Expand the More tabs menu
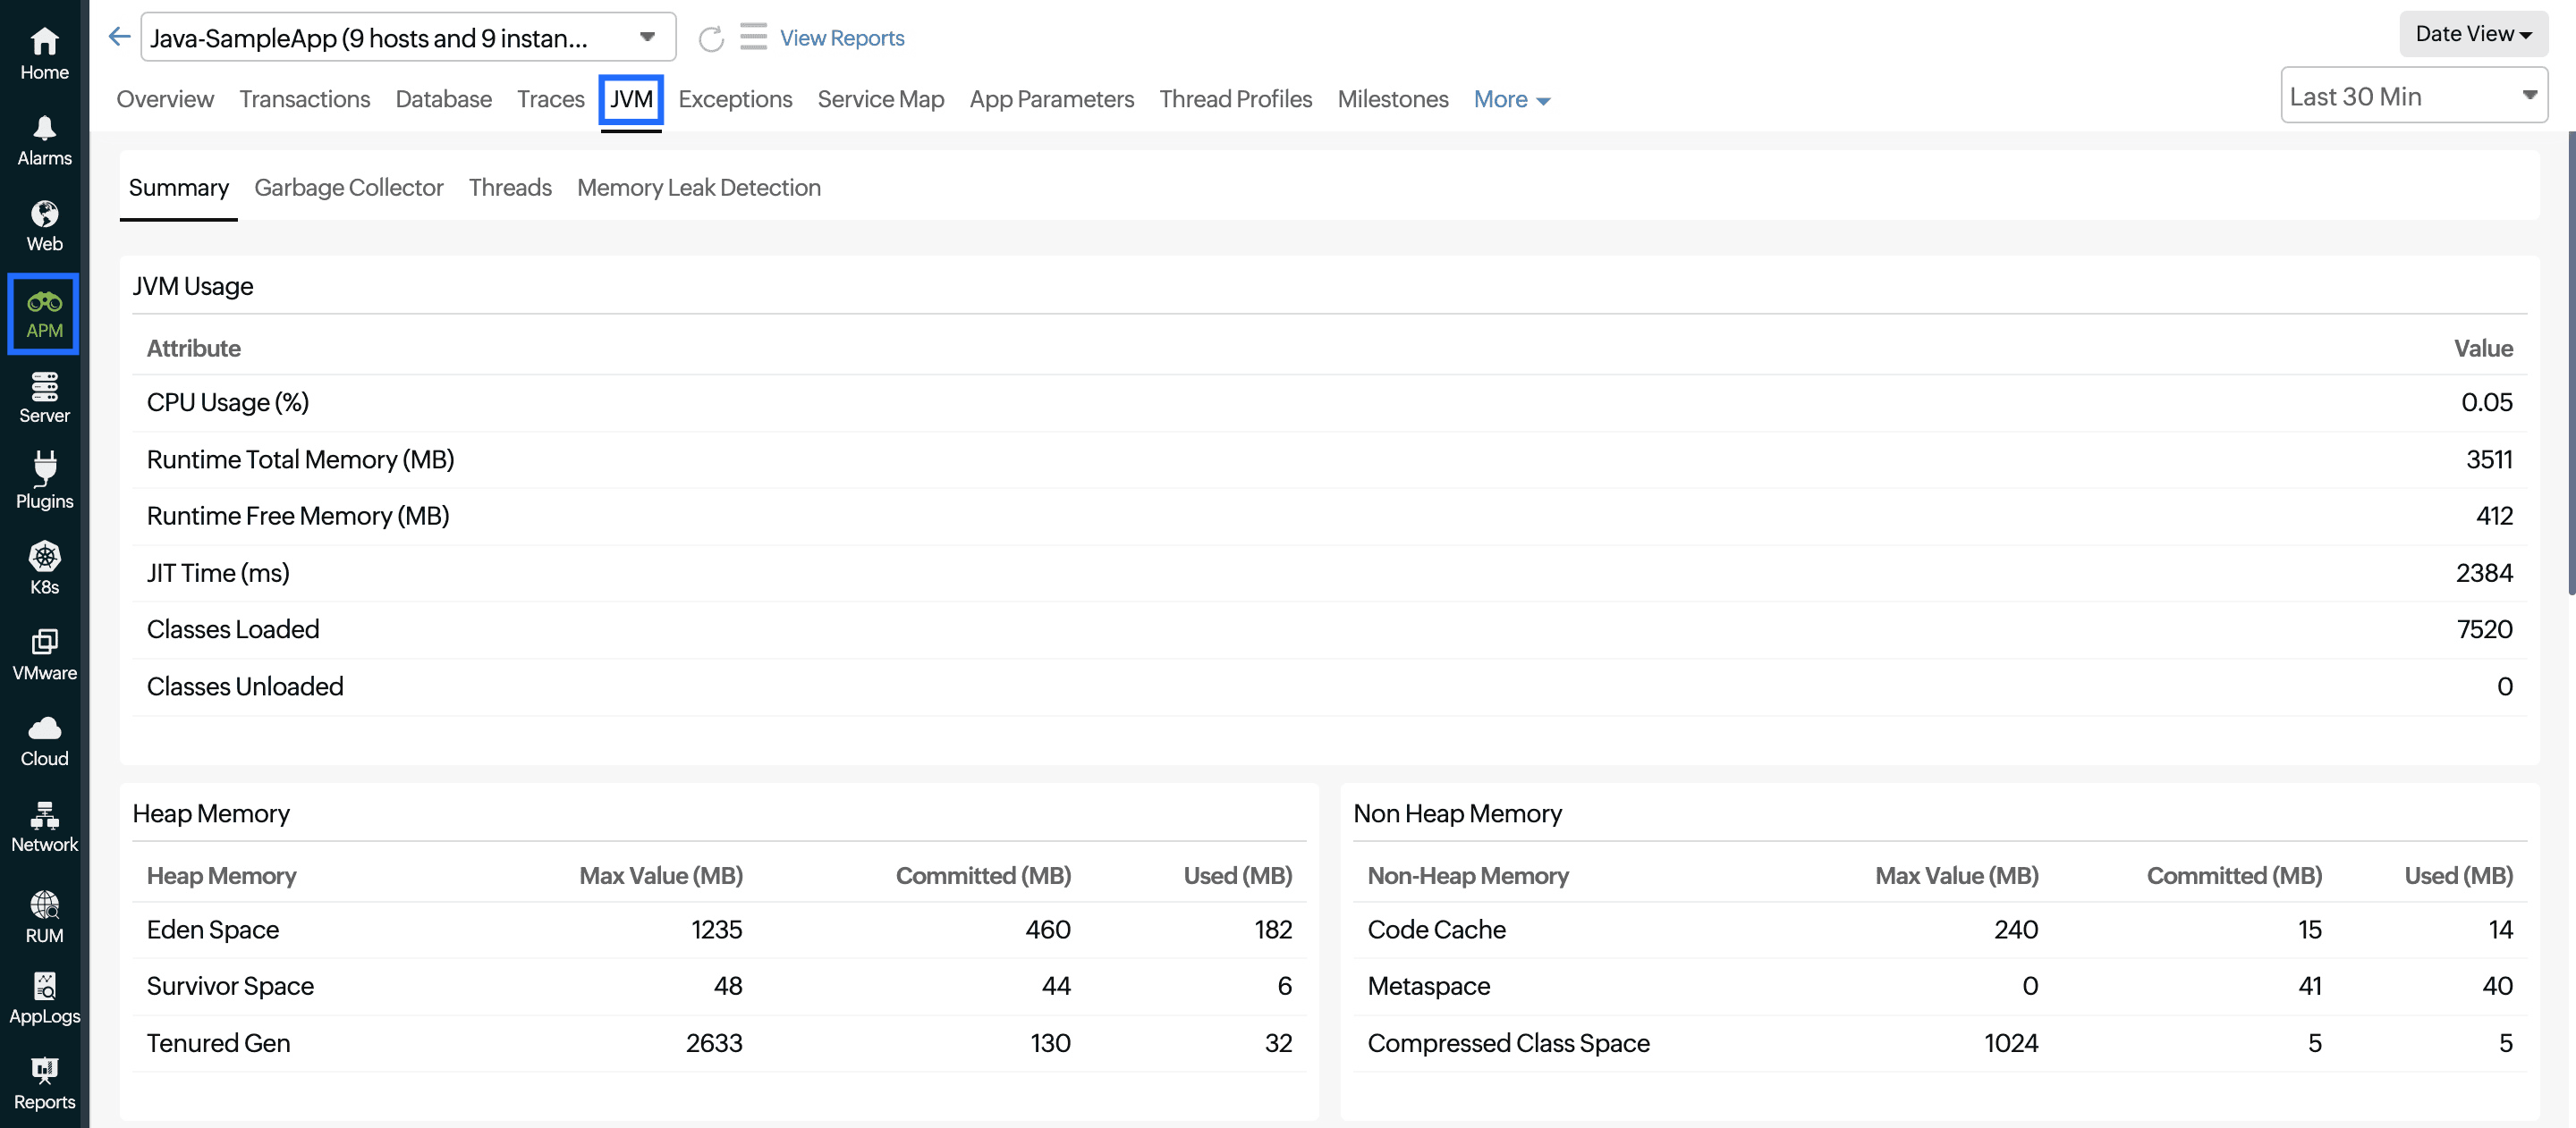 coord(1511,99)
